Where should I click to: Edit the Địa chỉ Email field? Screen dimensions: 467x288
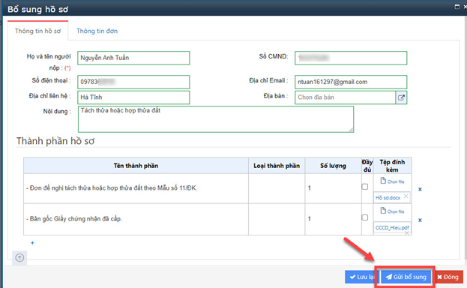pos(351,82)
